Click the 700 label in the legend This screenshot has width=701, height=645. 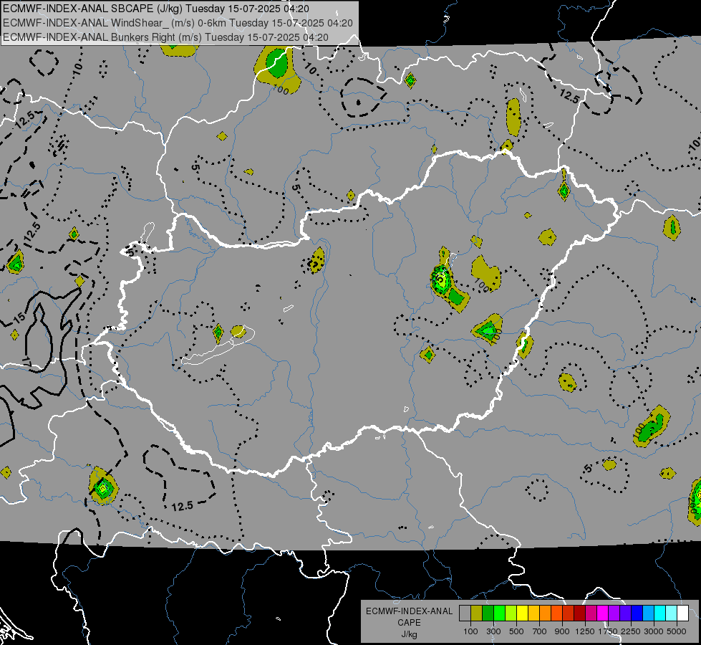pos(540,631)
